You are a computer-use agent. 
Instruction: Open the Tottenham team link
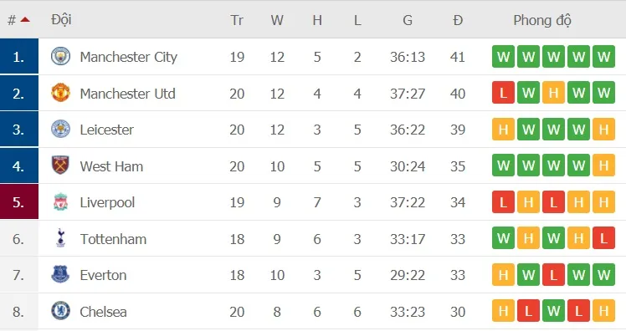113,239
